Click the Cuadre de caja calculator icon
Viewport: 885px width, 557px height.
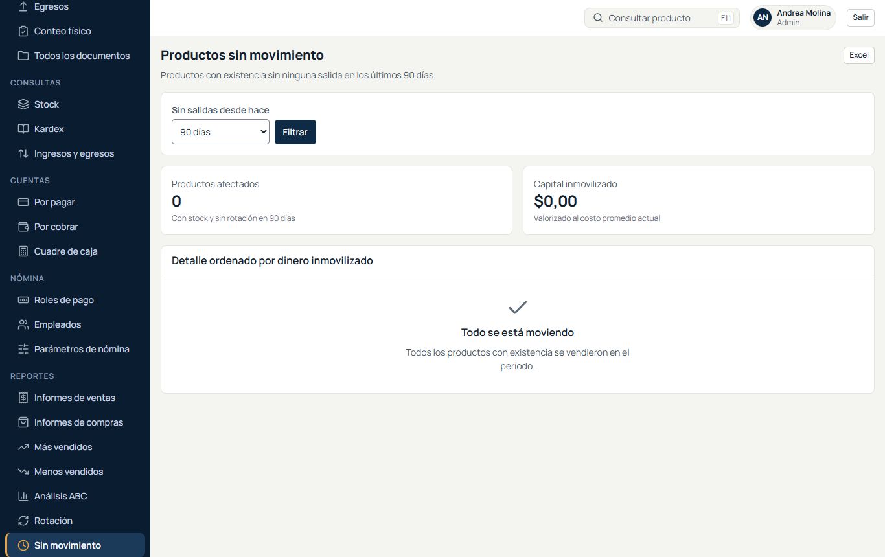23,251
